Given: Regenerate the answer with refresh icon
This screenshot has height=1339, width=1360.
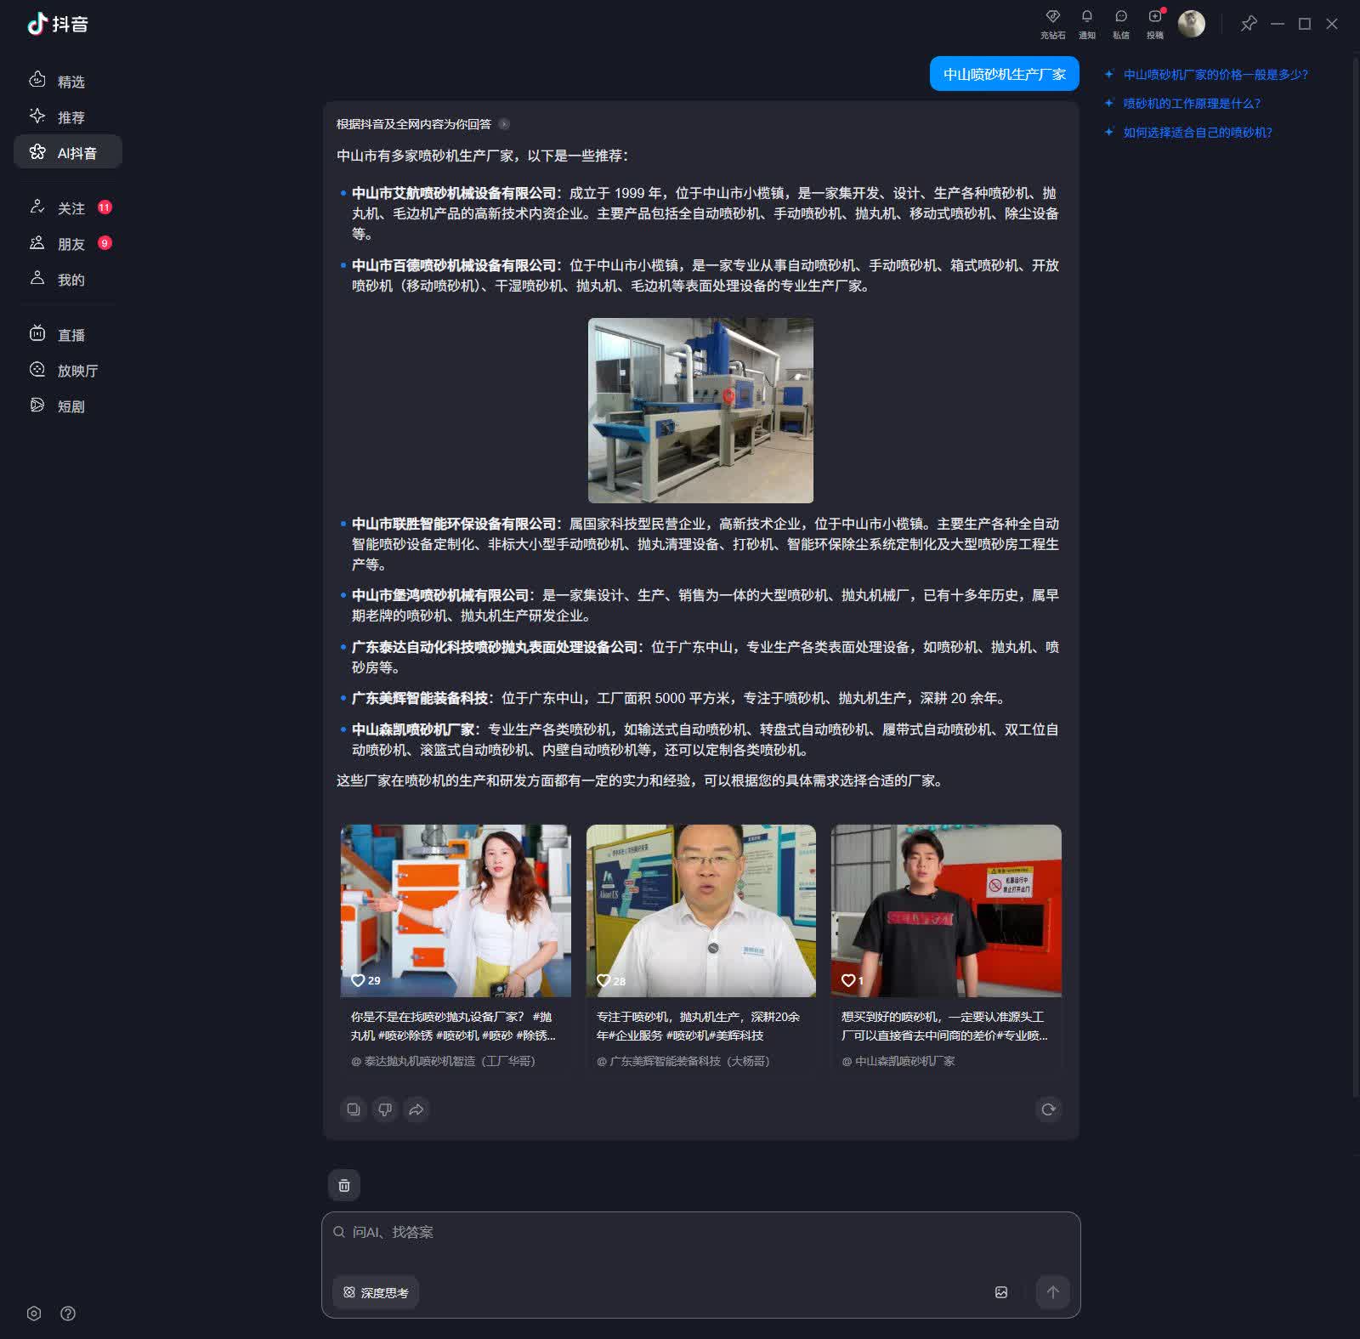Looking at the screenshot, I should 1049,1109.
